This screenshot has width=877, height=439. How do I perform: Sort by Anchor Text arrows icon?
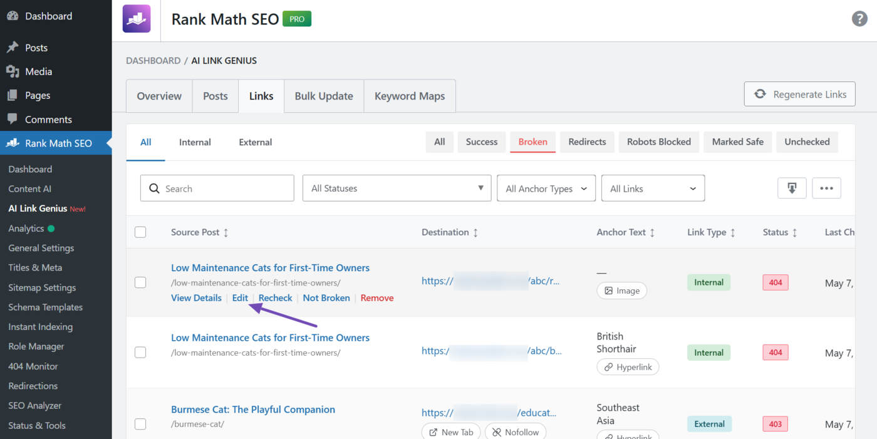point(652,232)
